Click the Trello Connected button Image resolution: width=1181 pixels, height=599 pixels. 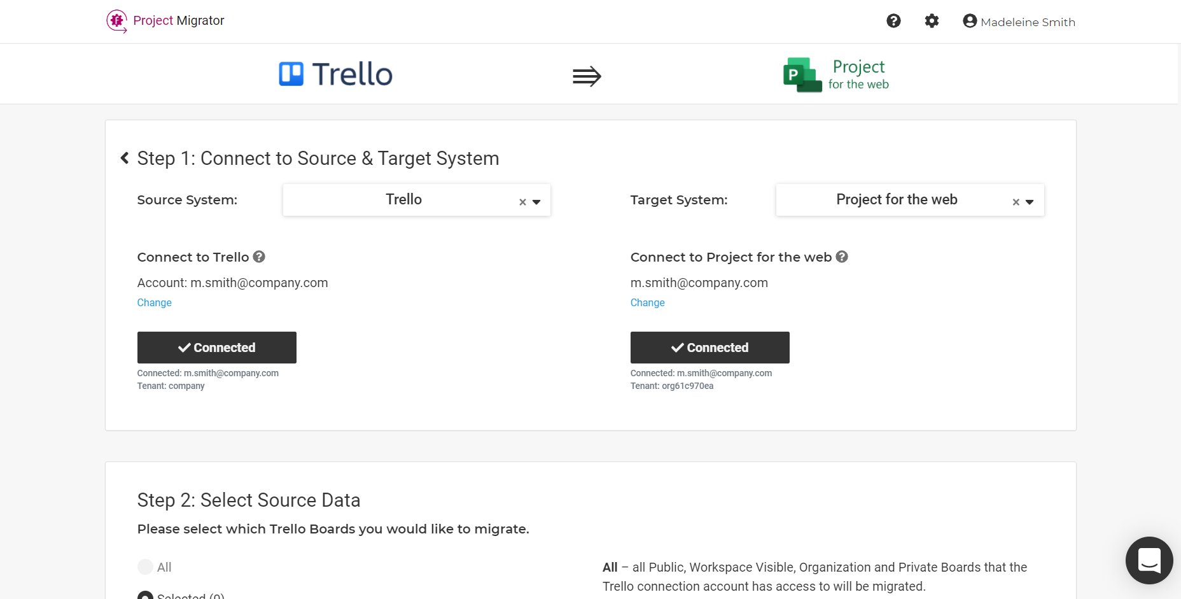[x=217, y=348]
